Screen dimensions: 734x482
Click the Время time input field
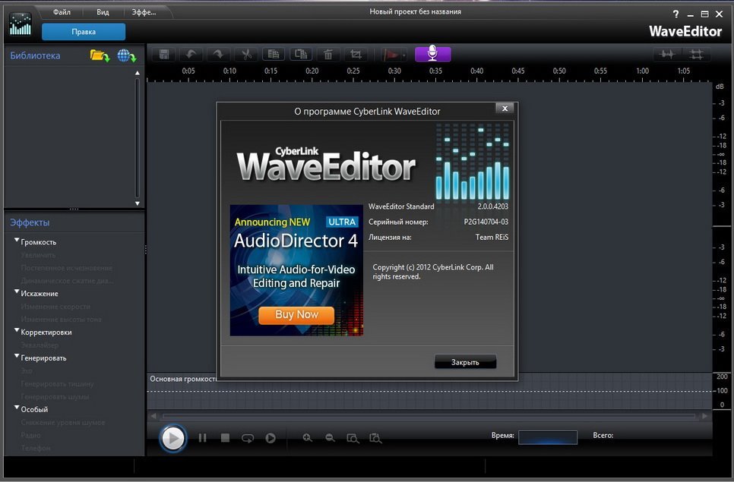(548, 437)
